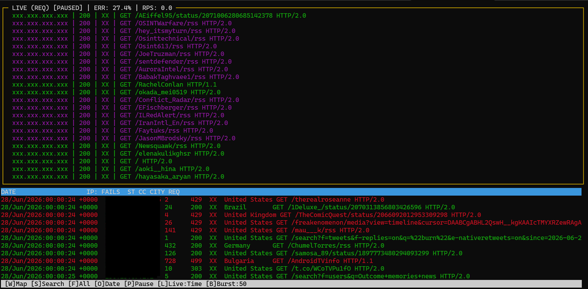Click the Germany /ChumelTorres/rss log row
Image resolution: width=588 pixels, height=289 pixels.
pos(193,245)
